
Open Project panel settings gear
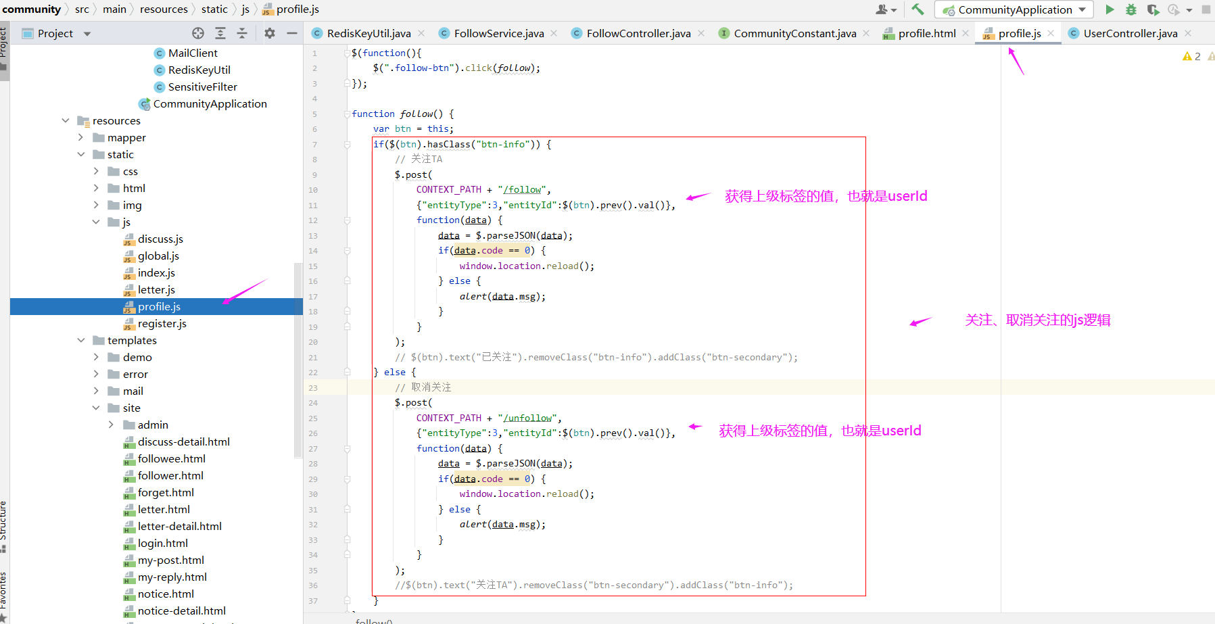coord(270,33)
